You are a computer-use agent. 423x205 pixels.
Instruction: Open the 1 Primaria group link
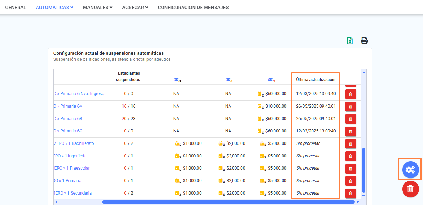click(x=67, y=180)
